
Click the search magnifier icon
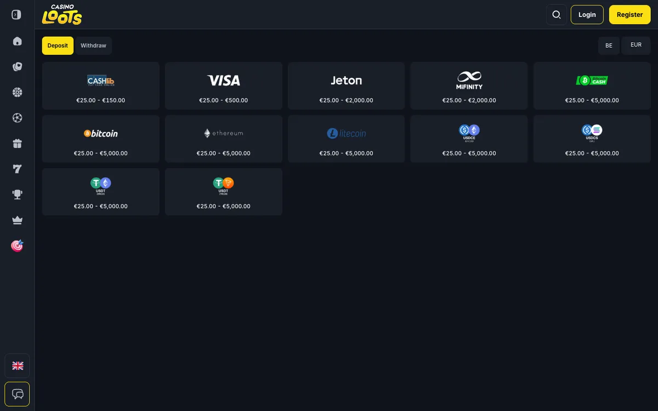click(x=557, y=15)
